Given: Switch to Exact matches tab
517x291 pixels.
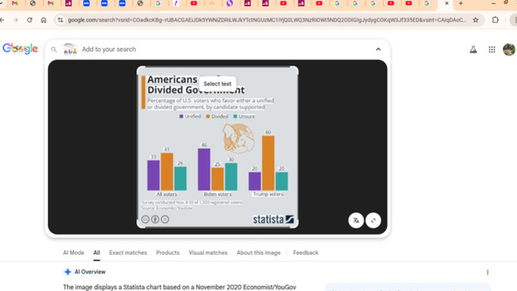Looking at the screenshot, I should click(128, 253).
